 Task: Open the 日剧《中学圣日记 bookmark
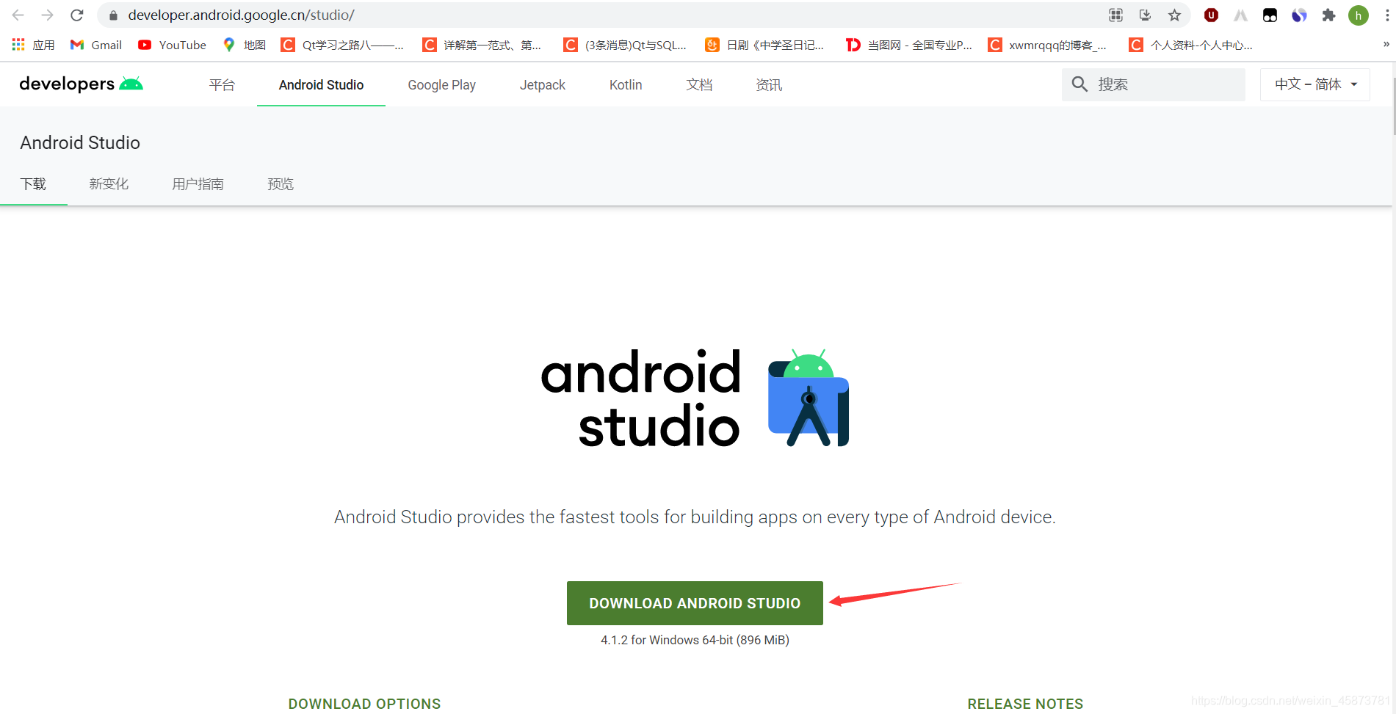[765, 45]
